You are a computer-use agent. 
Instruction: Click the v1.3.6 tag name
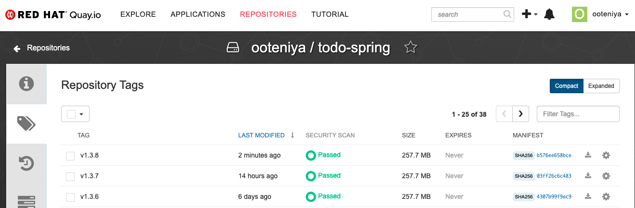coord(90,196)
